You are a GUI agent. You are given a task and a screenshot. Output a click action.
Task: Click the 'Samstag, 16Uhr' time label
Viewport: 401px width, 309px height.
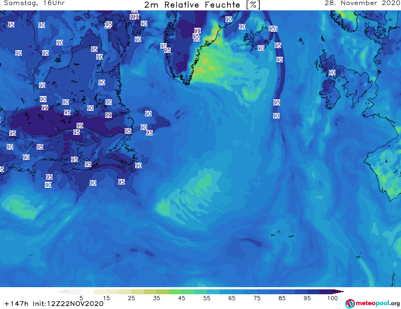tap(34, 3)
